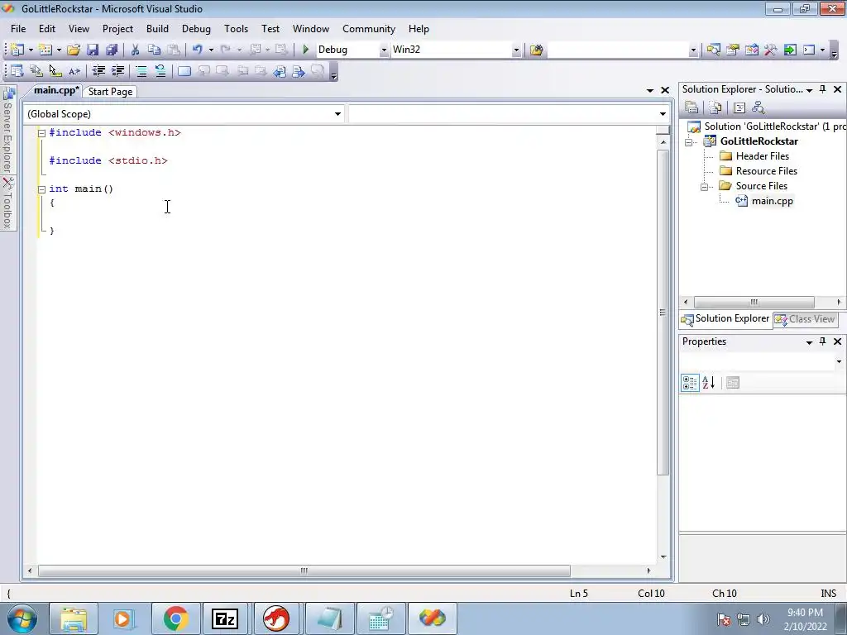
Task: Open the active files list dropdown arrow
Action: (x=650, y=90)
